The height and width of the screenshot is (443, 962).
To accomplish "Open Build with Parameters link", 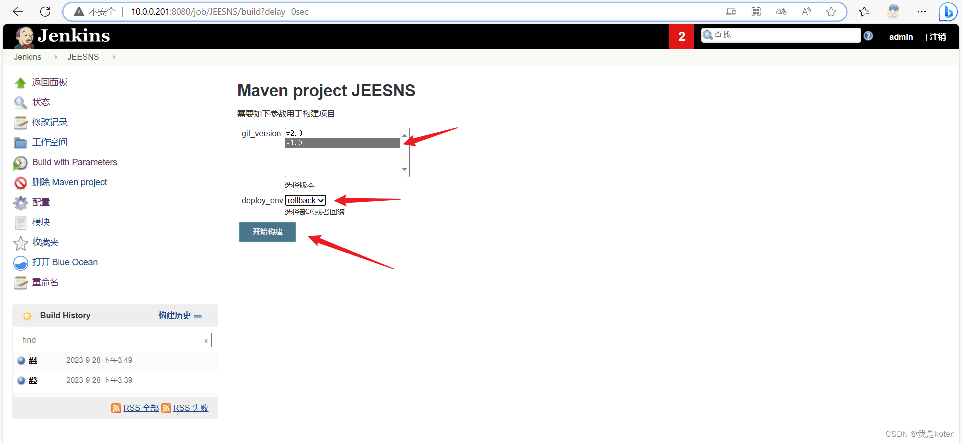I will tap(75, 162).
